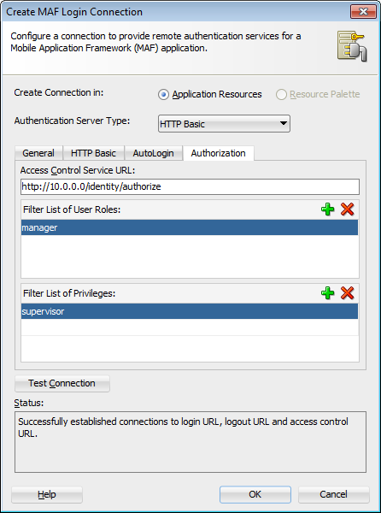Remove selected user role with red X

[347, 209]
